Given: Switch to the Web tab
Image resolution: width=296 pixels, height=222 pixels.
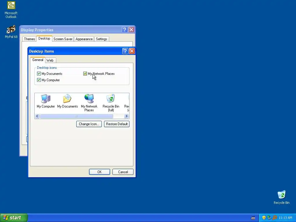Looking at the screenshot, I should pyautogui.click(x=50, y=60).
